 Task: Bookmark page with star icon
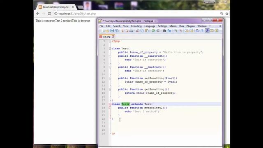point(227,14)
